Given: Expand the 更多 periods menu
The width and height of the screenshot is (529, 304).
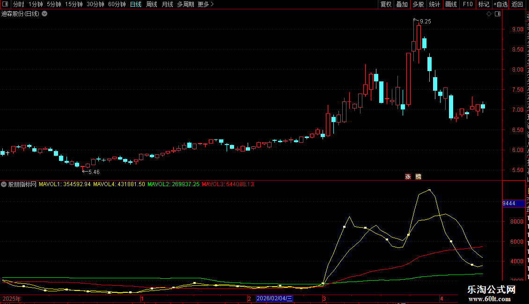Looking at the screenshot, I should [x=206, y=4].
